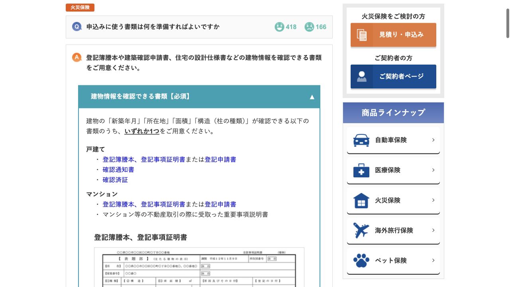Click the 登記簿謄本、登記事項証明書 section heading
This screenshot has height=287, width=510.
(x=141, y=238)
